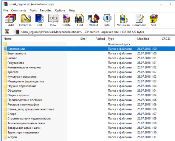
Task: Sort by Name column header
Action: tap(34, 39)
